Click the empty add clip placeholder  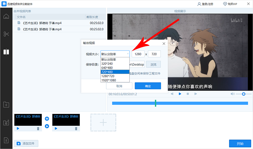coord(103,122)
